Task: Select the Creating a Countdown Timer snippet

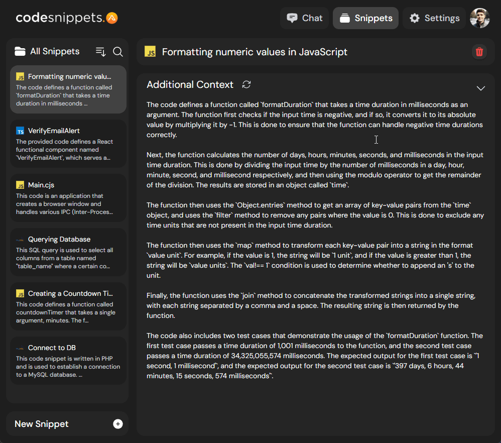Action: click(68, 306)
